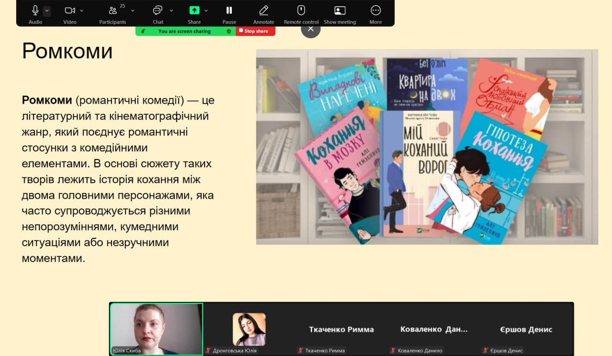This screenshot has height=356, width=612.
Task: Click the Stop share button
Action: click(255, 31)
